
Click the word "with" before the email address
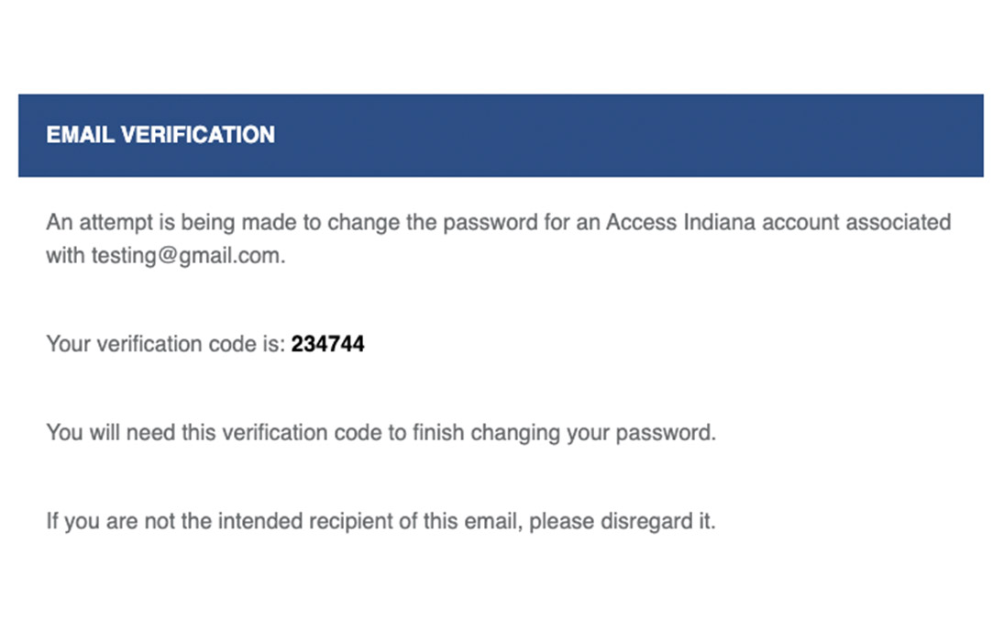(65, 257)
